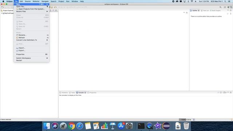Select Open Projects from File System
Viewport: 233px width, 131px height.
(32, 9)
